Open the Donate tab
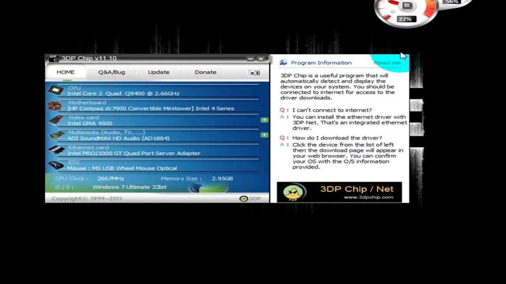Screen dimensions: 506x284 point(206,72)
